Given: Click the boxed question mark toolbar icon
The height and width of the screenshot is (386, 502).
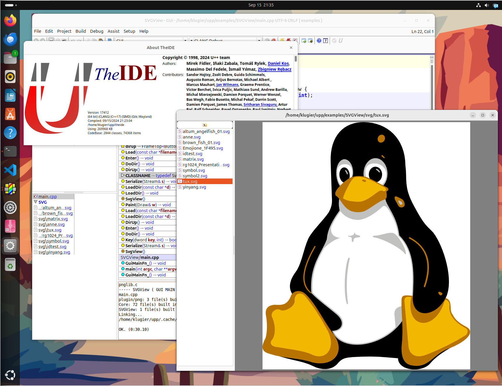Looking at the screenshot, I should (326, 41).
